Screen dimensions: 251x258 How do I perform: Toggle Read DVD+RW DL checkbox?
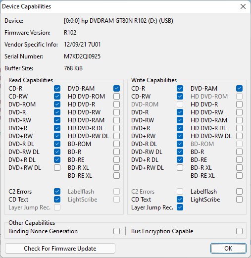pyautogui.click(x=57, y=167)
